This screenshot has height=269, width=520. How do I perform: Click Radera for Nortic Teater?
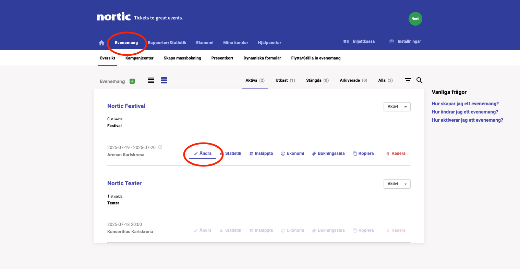pos(396,230)
